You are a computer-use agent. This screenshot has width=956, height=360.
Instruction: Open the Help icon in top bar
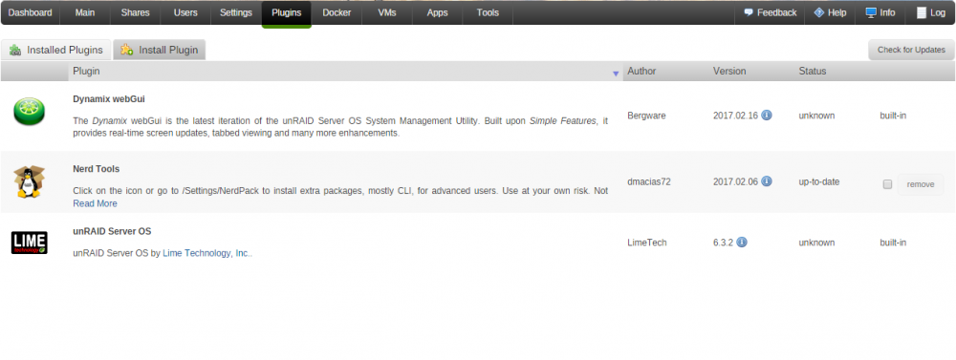[x=819, y=12]
